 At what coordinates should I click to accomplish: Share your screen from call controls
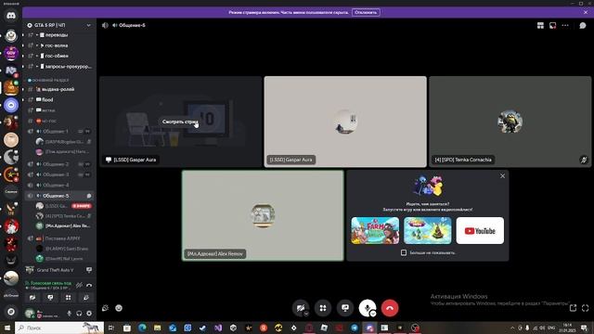(345, 308)
